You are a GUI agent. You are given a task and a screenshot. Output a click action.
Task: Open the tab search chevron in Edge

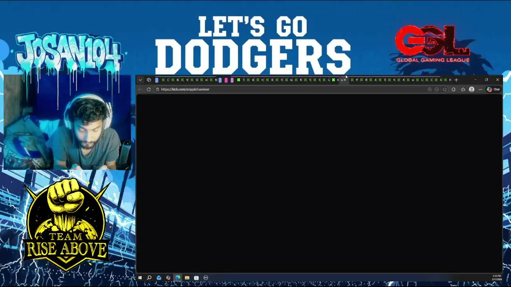140,80
